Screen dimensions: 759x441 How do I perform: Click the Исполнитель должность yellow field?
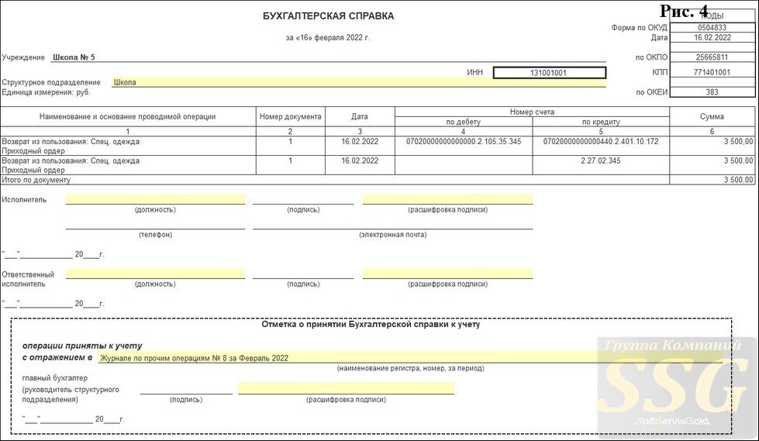point(155,199)
